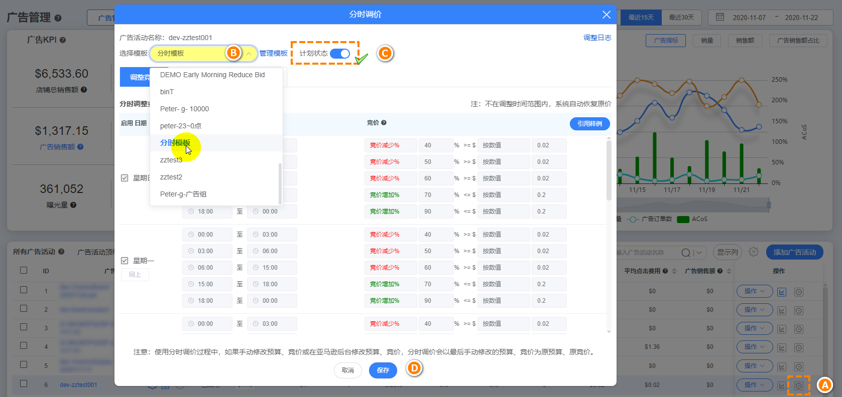842x397 pixels.
Task: Open 管理模板 link
Action: [274, 53]
